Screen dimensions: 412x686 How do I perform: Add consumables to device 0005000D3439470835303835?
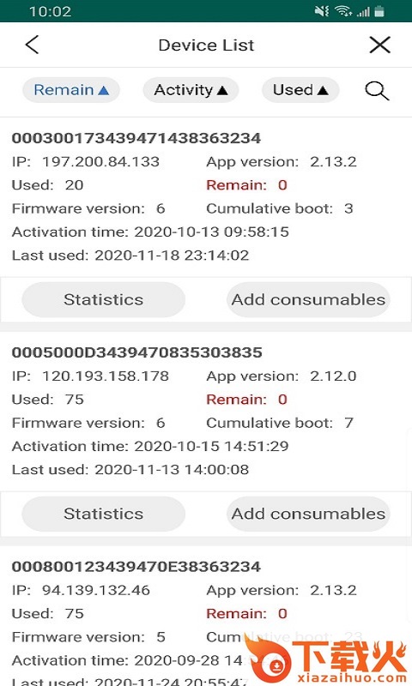tap(308, 514)
